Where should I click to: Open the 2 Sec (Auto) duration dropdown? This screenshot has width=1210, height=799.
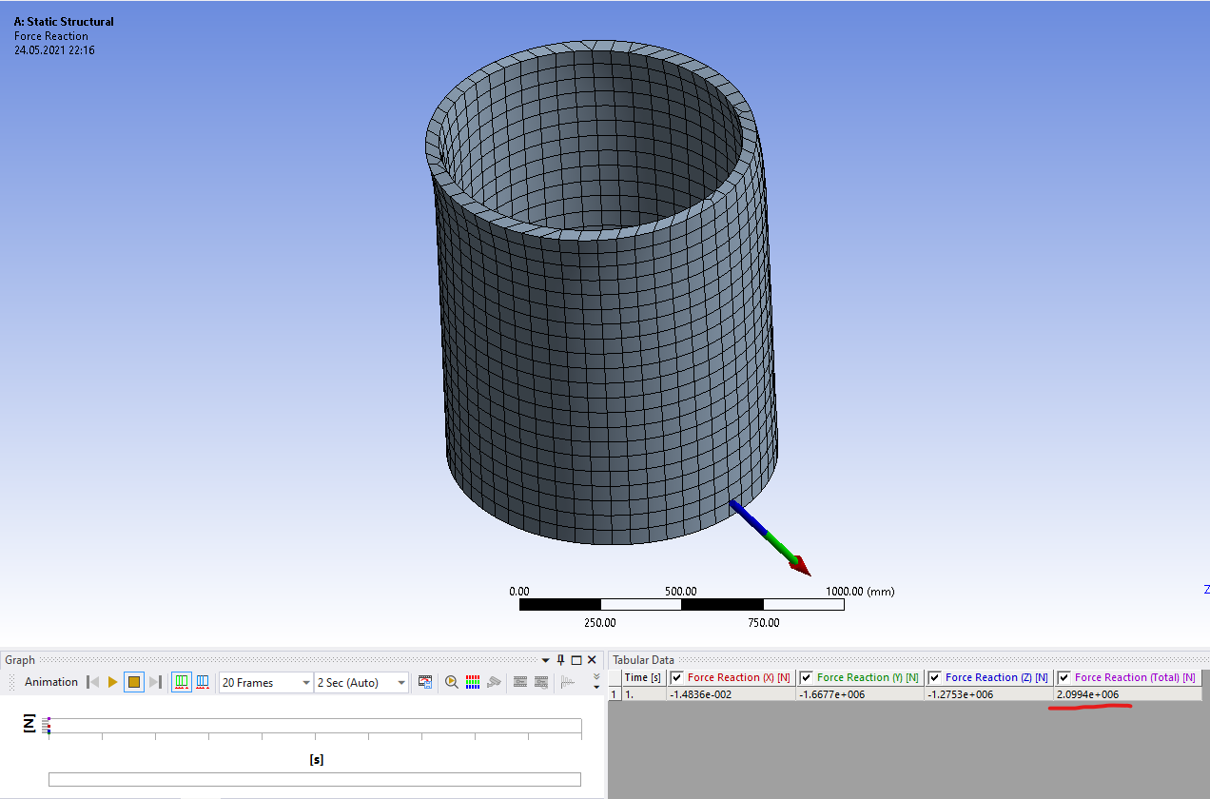(x=400, y=683)
